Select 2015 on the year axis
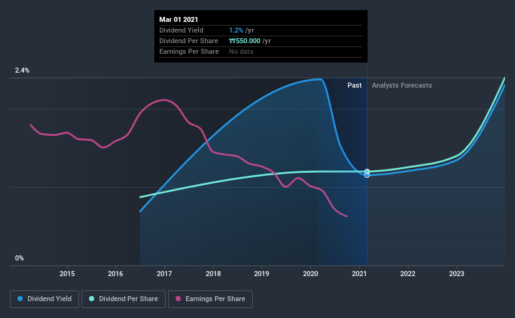The image size is (515, 318). [x=67, y=274]
